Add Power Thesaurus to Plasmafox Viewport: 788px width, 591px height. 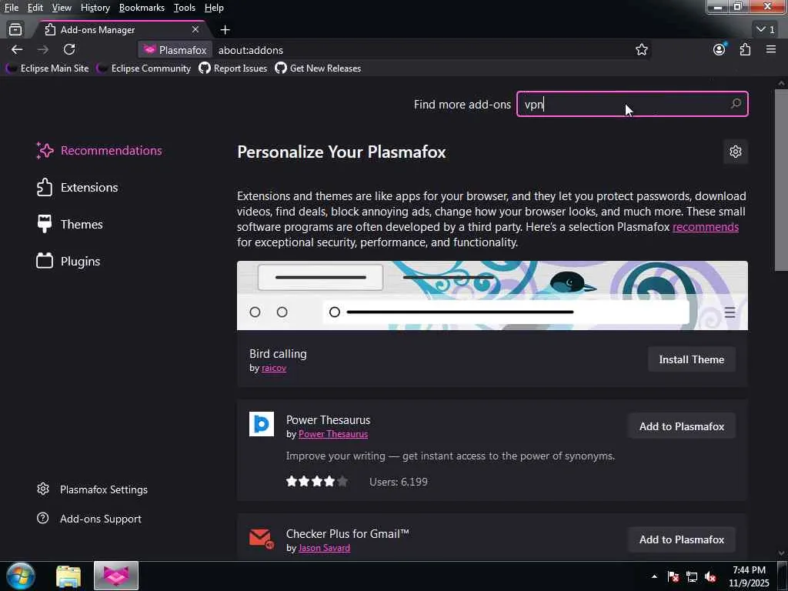(x=682, y=426)
